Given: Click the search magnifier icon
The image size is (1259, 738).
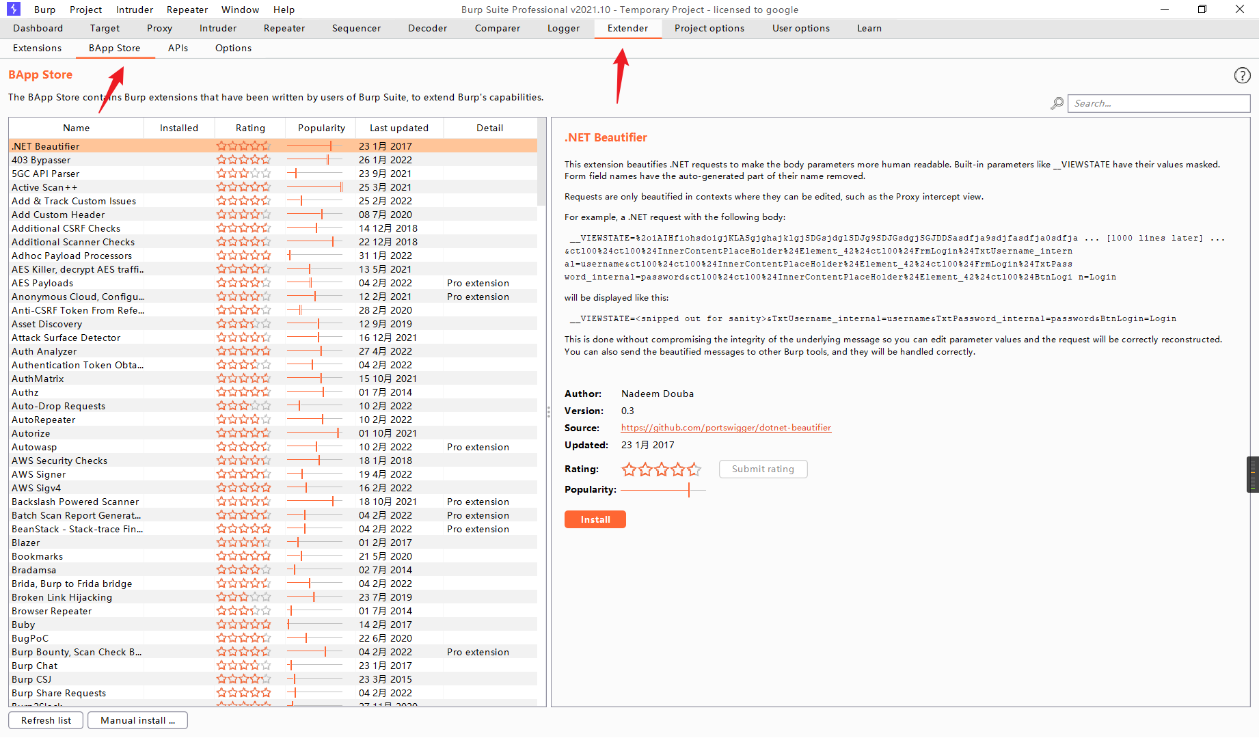Looking at the screenshot, I should (1057, 103).
